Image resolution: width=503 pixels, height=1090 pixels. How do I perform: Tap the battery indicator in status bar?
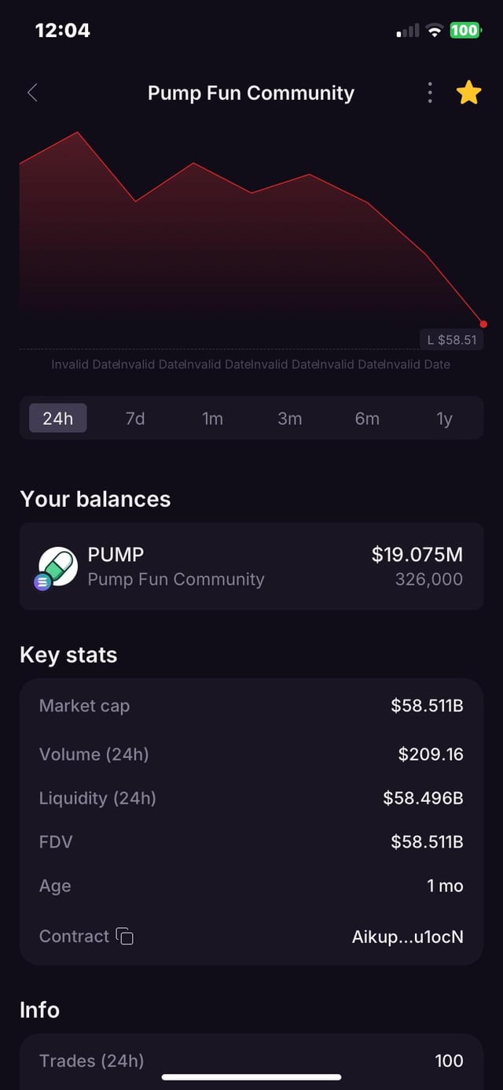pos(464,31)
